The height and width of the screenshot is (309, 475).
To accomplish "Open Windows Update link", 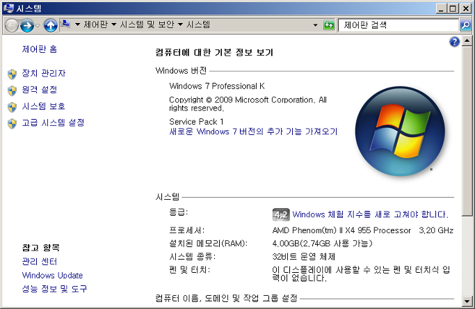I will [52, 276].
